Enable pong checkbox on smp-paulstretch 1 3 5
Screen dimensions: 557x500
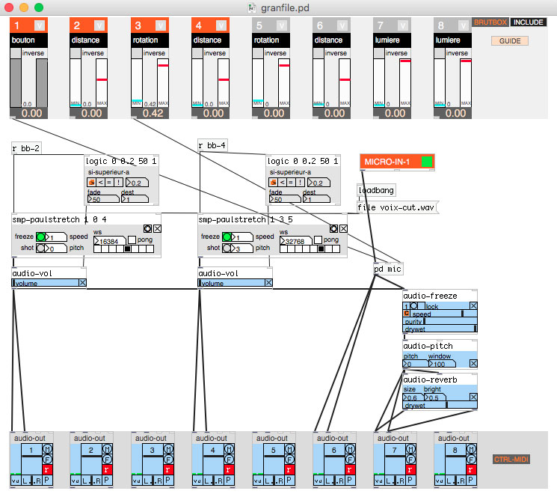pyautogui.click(x=318, y=240)
